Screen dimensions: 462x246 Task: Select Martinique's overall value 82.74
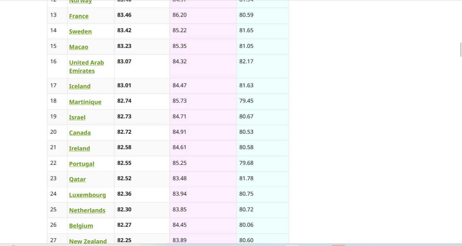point(124,101)
